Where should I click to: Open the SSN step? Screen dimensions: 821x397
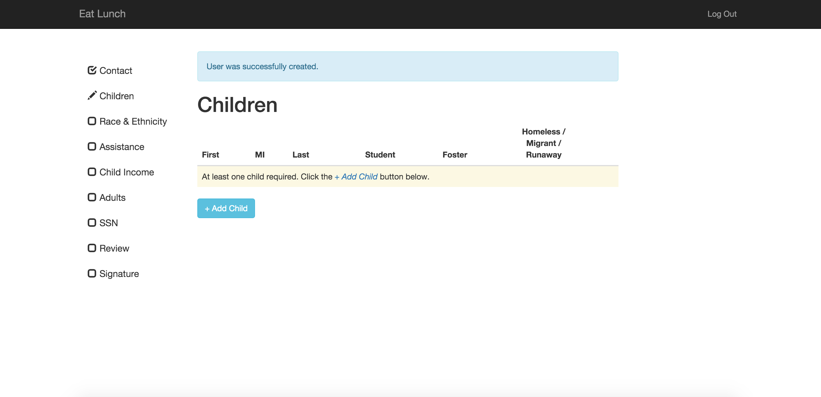tap(108, 223)
